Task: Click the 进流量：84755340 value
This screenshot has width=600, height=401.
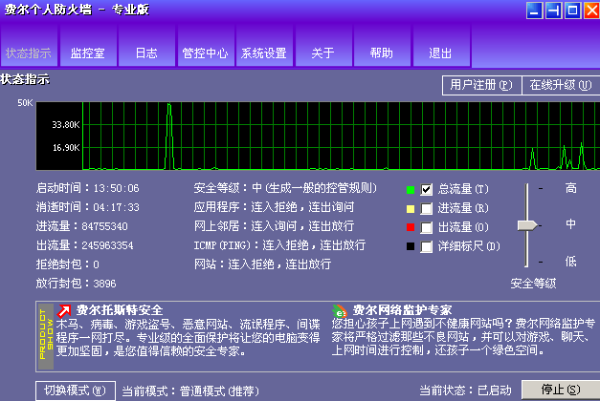Action: click(x=82, y=226)
